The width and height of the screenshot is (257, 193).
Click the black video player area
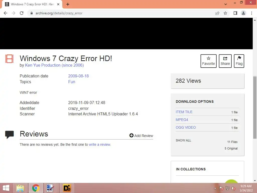coord(126,33)
